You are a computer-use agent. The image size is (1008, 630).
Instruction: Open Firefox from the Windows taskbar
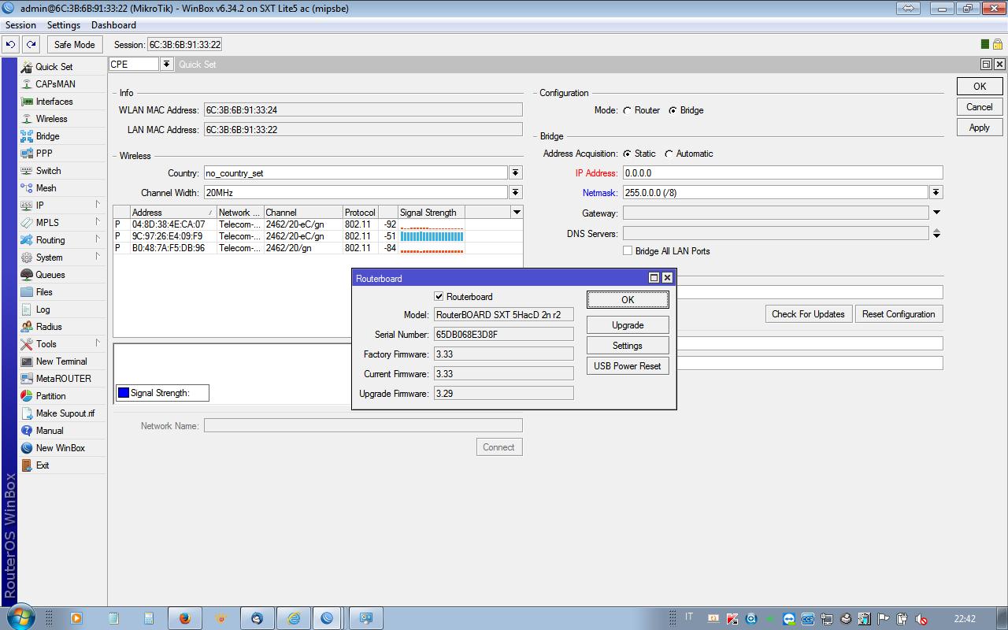[185, 618]
